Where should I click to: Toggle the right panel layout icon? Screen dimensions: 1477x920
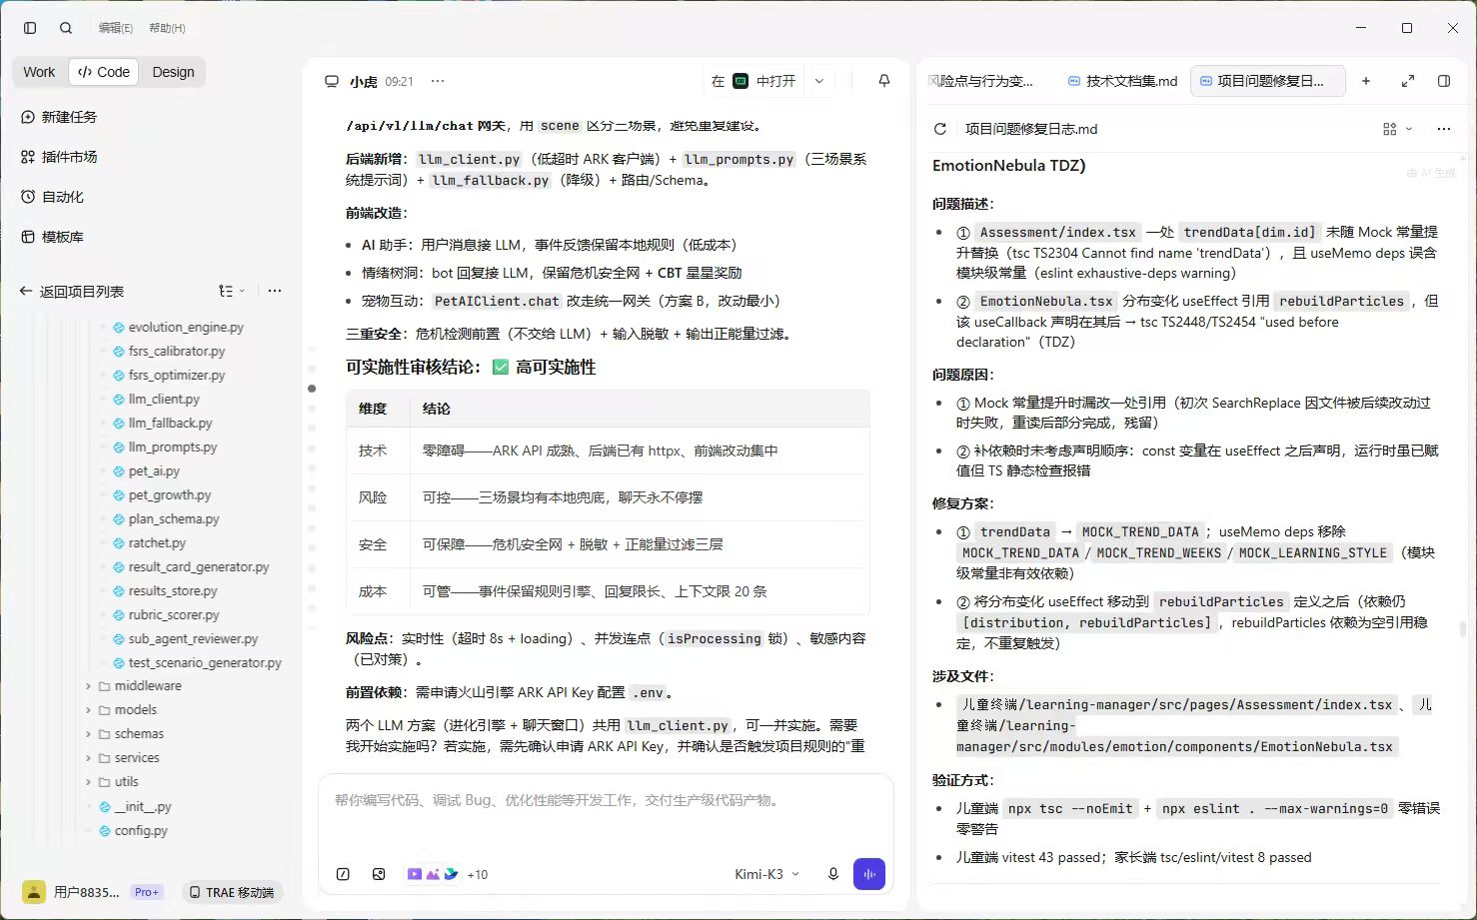[x=1444, y=81]
